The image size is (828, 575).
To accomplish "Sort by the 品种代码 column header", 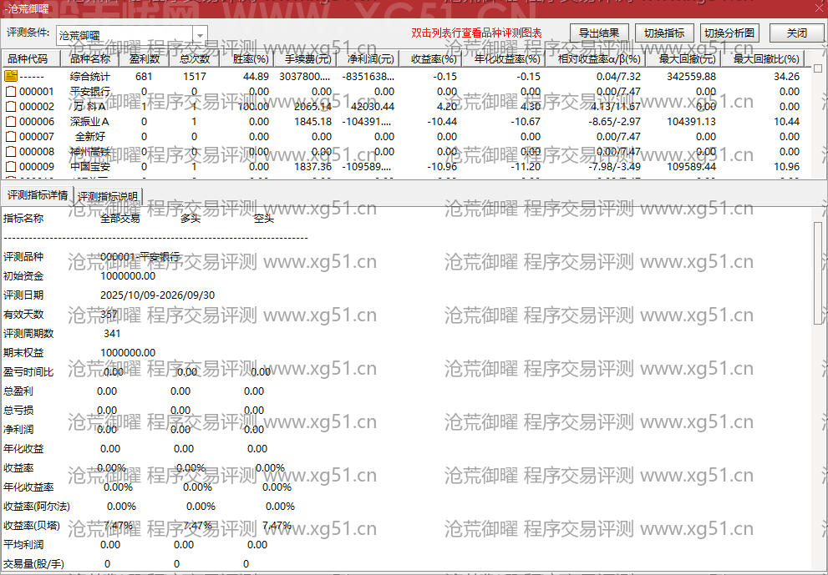I will coord(31,58).
